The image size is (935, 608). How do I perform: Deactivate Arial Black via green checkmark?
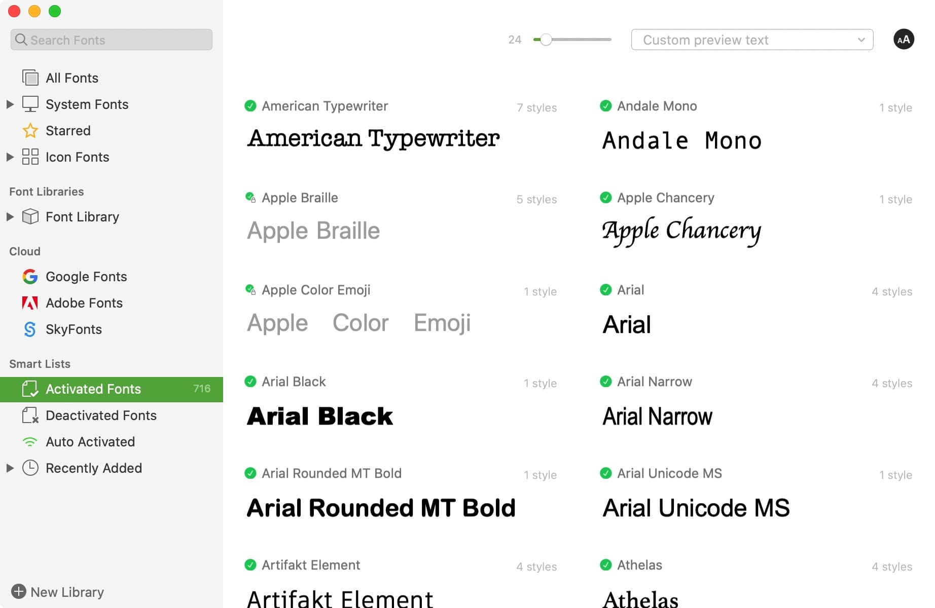(250, 382)
